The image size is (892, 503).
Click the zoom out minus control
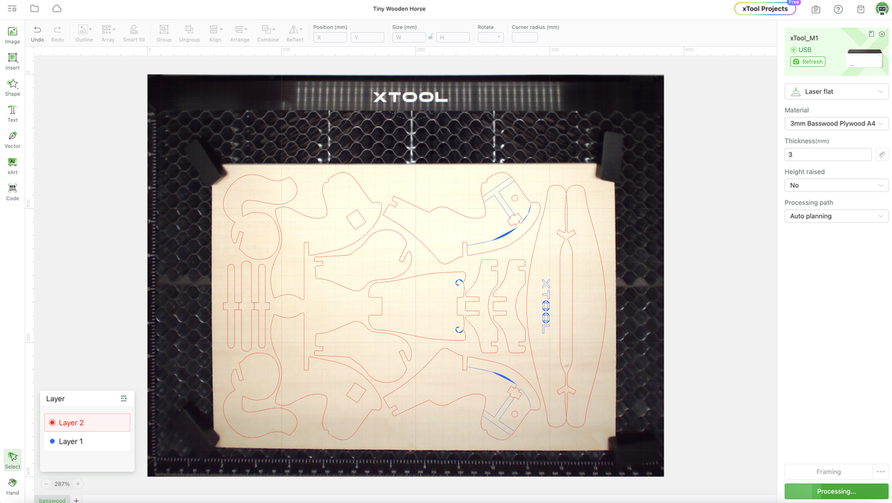click(x=46, y=484)
